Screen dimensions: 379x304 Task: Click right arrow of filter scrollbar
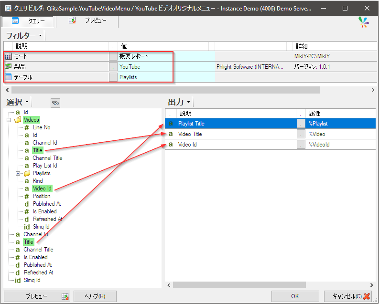tap(373, 90)
